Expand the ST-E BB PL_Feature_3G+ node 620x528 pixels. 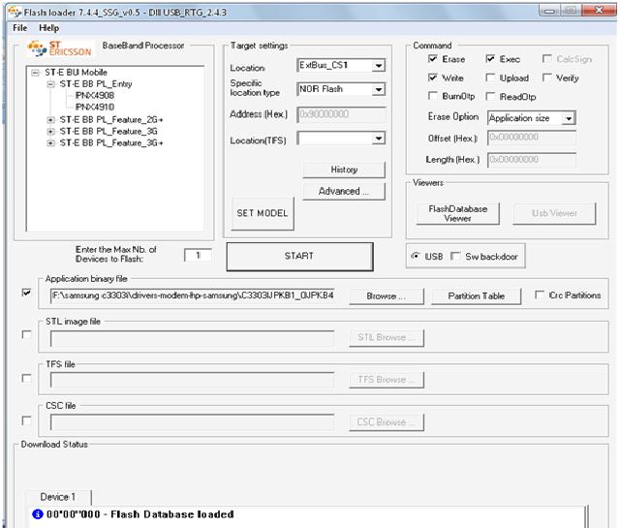(x=50, y=142)
